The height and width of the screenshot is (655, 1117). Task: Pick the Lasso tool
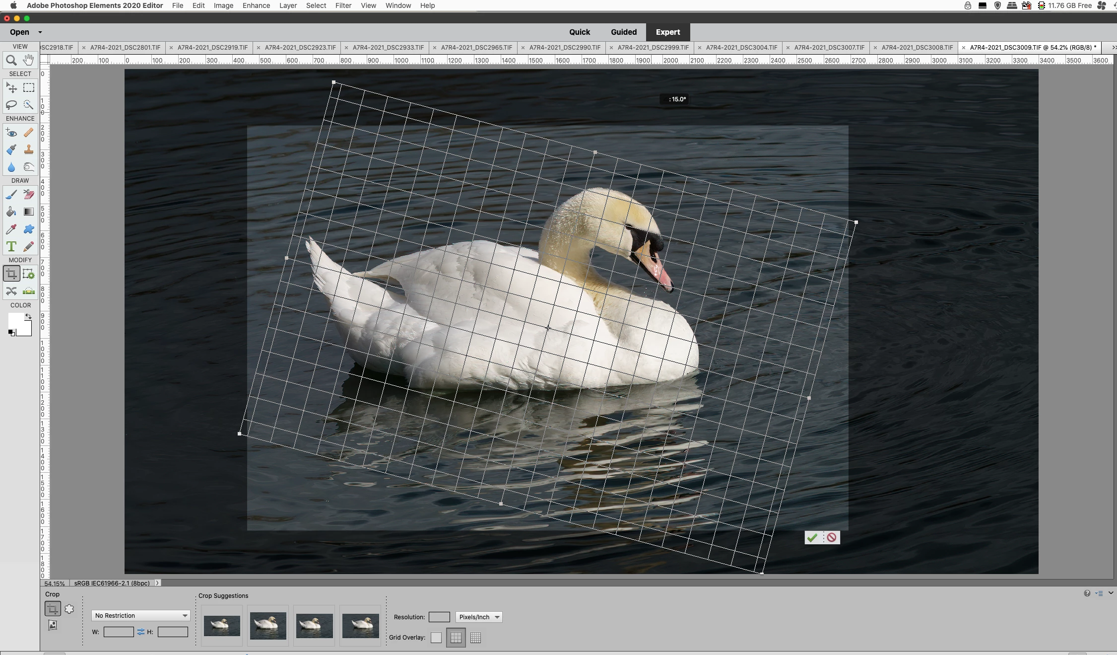tap(11, 105)
